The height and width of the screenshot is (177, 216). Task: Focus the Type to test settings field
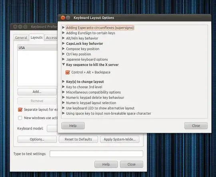click(x=96, y=154)
